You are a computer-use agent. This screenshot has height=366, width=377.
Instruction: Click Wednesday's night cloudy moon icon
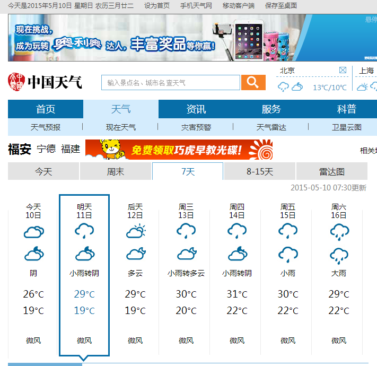point(186,255)
